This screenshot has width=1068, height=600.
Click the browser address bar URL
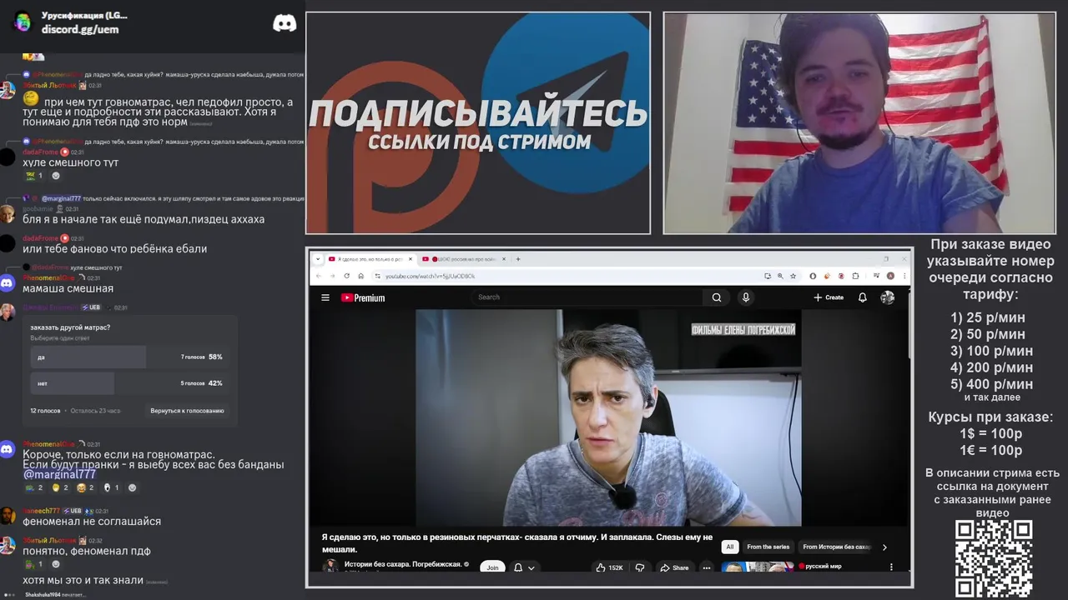430,276
